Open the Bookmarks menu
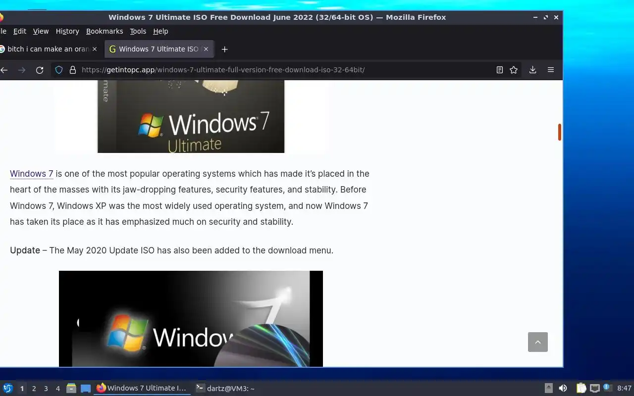This screenshot has height=396, width=634. [x=105, y=31]
